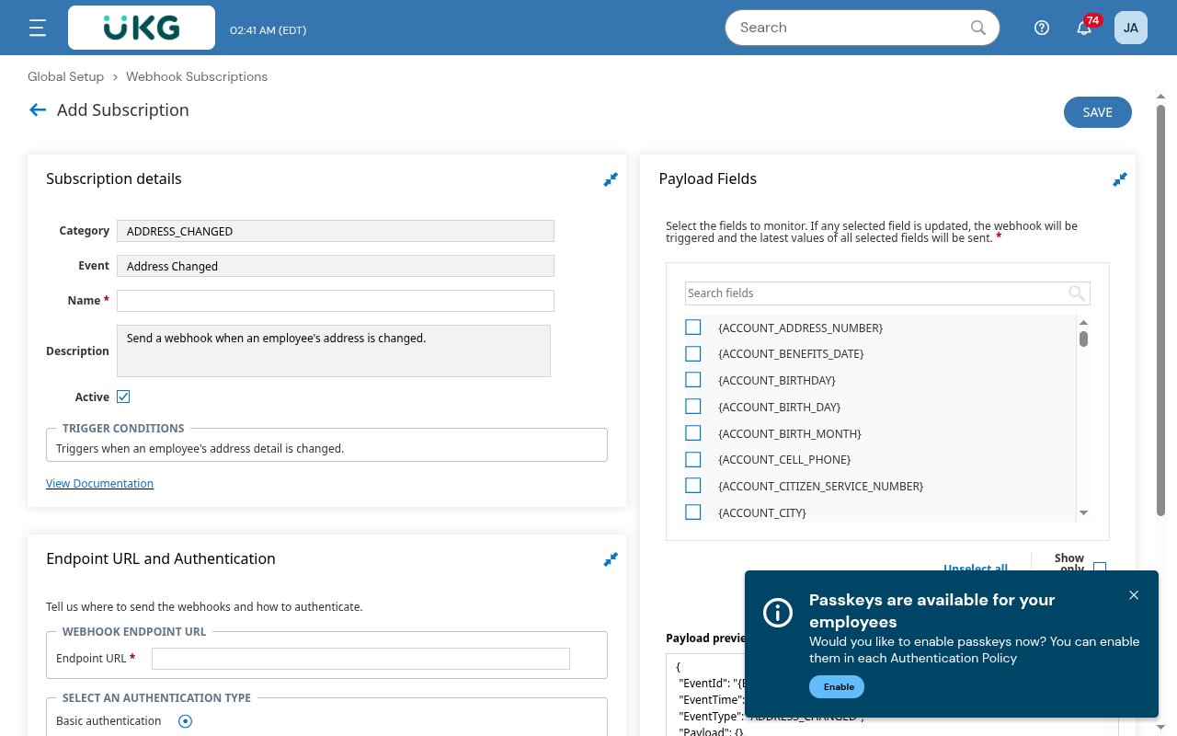Click the Search fields input box
The image size is (1177, 736).
tap(887, 293)
